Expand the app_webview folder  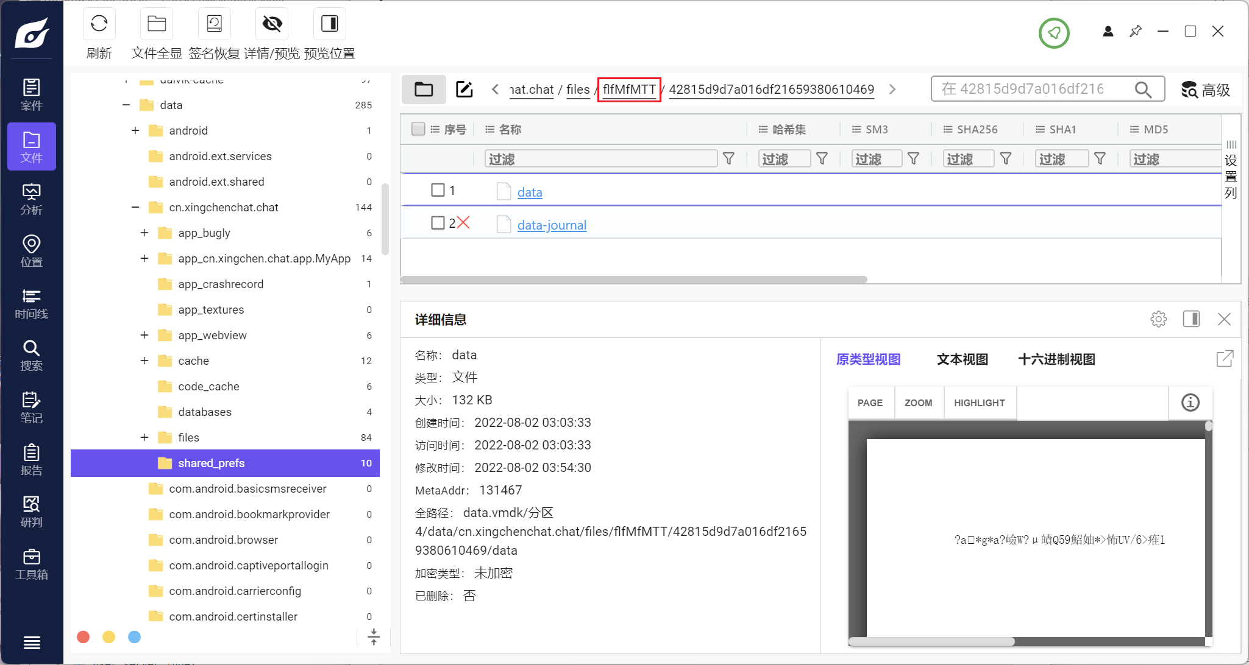point(144,336)
